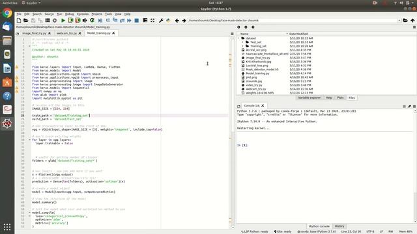417x234 pixels.
Task: Stop debugging with blue square icon
Action: [136, 20]
